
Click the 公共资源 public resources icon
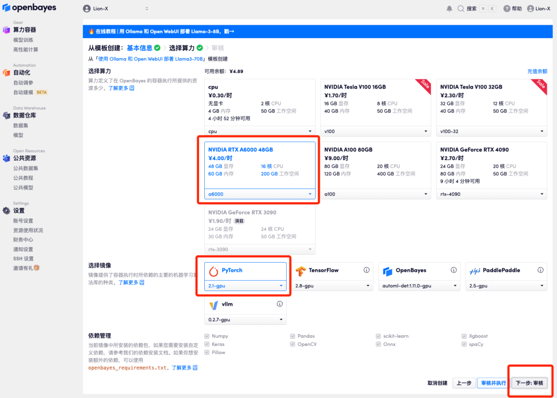pyautogui.click(x=6, y=159)
